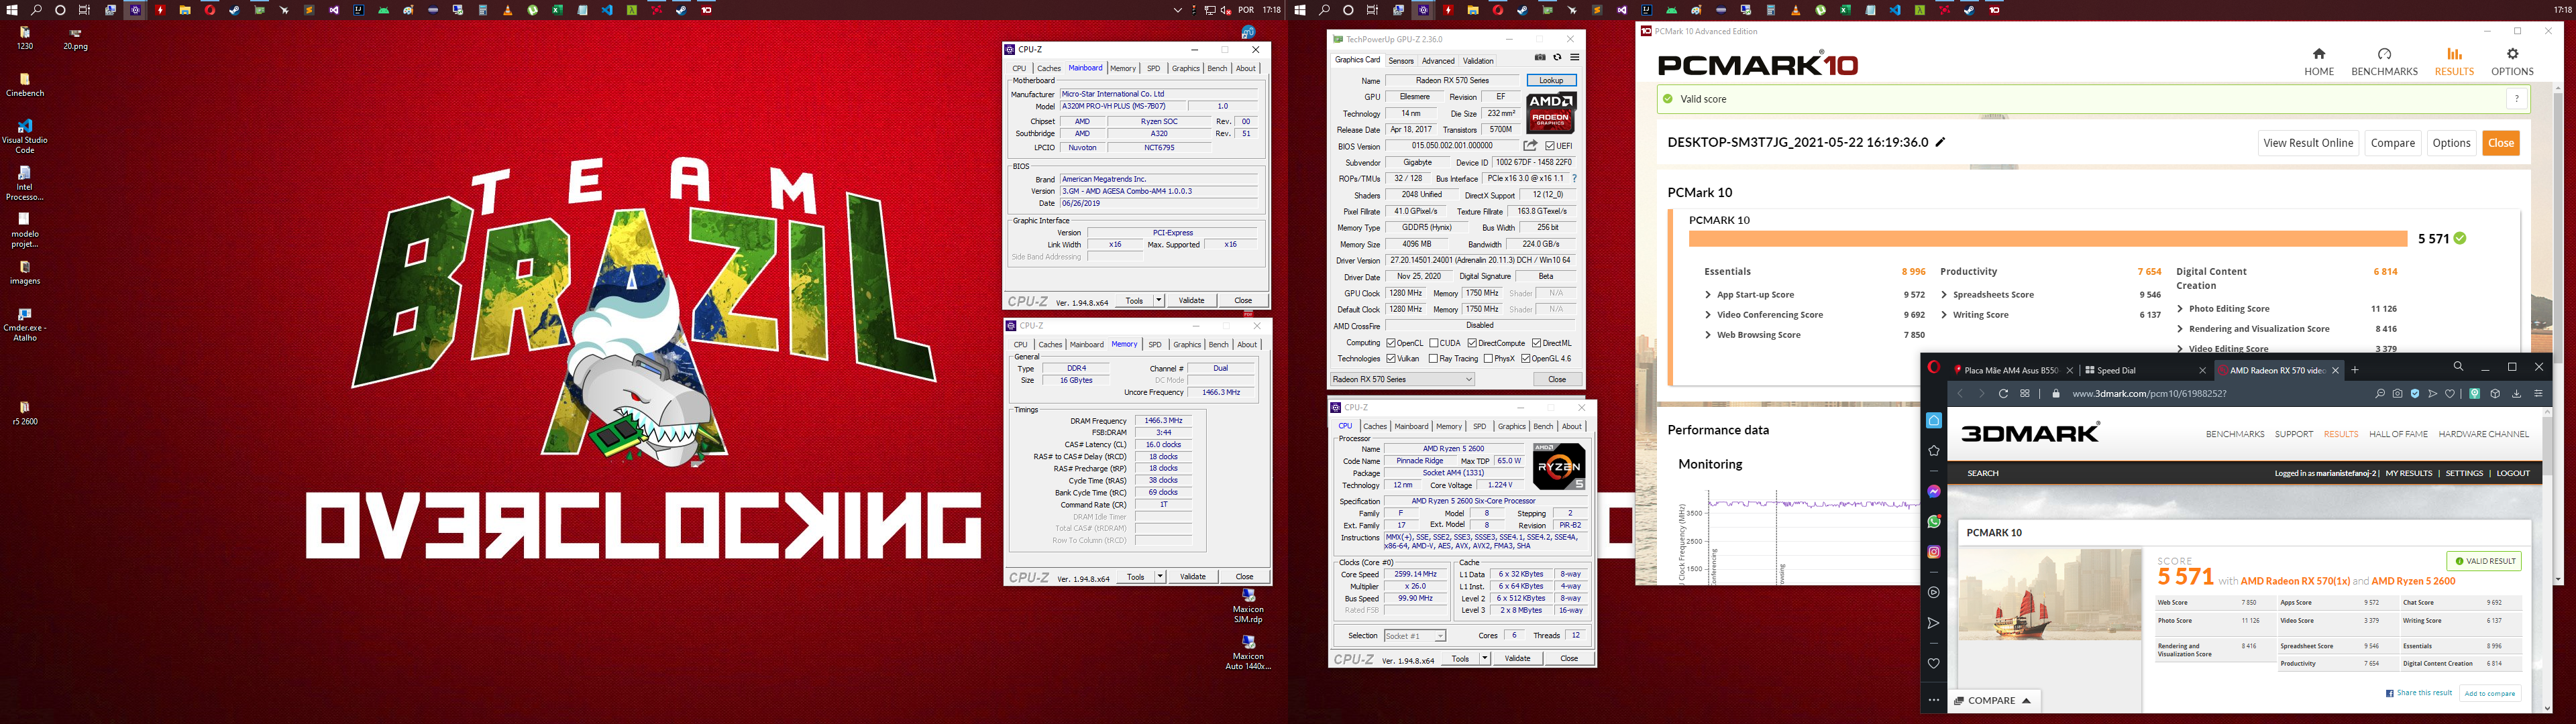This screenshot has height=724, width=2576.
Task: Edit result name with pencil icon
Action: tap(1940, 142)
